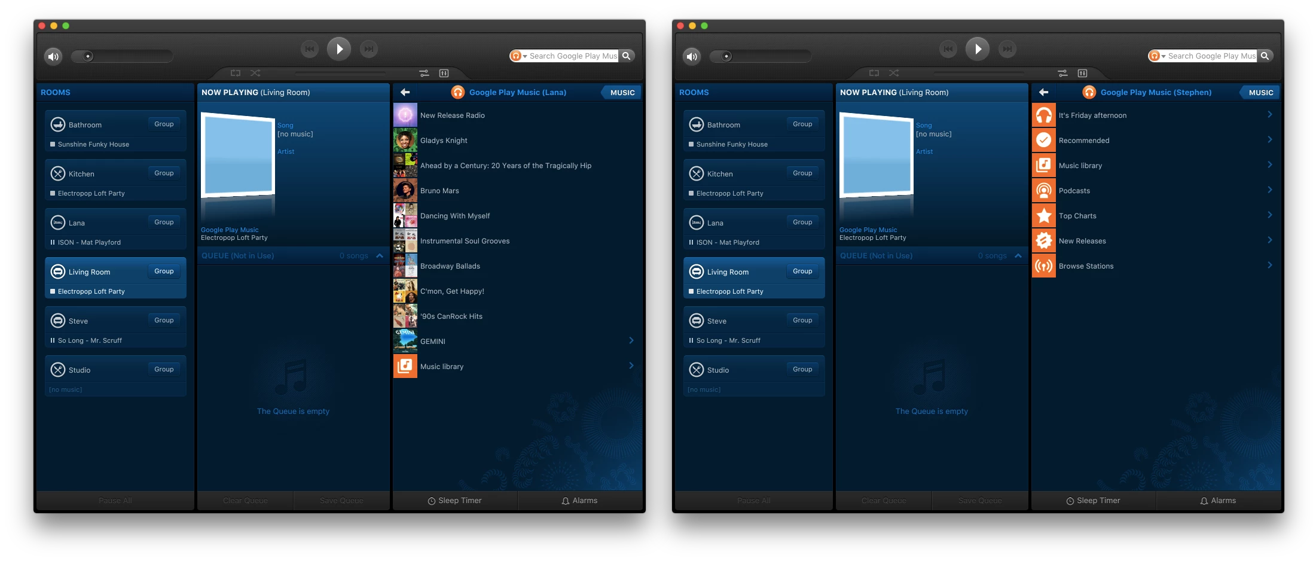The width and height of the screenshot is (1313, 561).
Task: Skip to previous track in left window
Action: [310, 49]
